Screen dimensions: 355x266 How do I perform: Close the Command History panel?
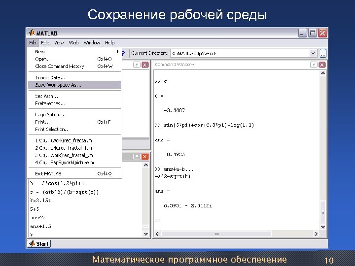(145, 157)
